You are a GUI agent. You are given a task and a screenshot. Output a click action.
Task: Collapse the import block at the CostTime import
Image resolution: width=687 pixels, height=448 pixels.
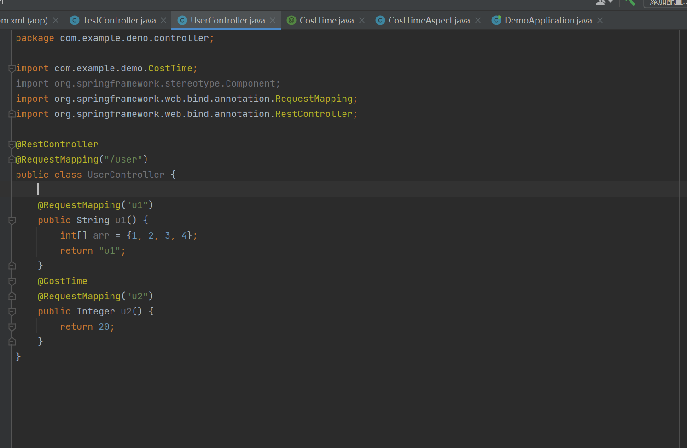(x=12, y=69)
